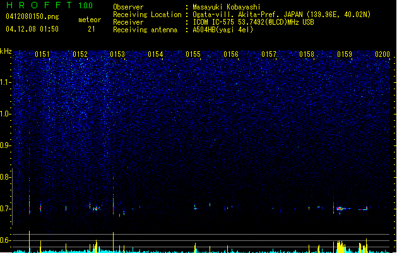Click receiver text ICOM IC-575 53.7492 MHz USB

(x=254, y=22)
